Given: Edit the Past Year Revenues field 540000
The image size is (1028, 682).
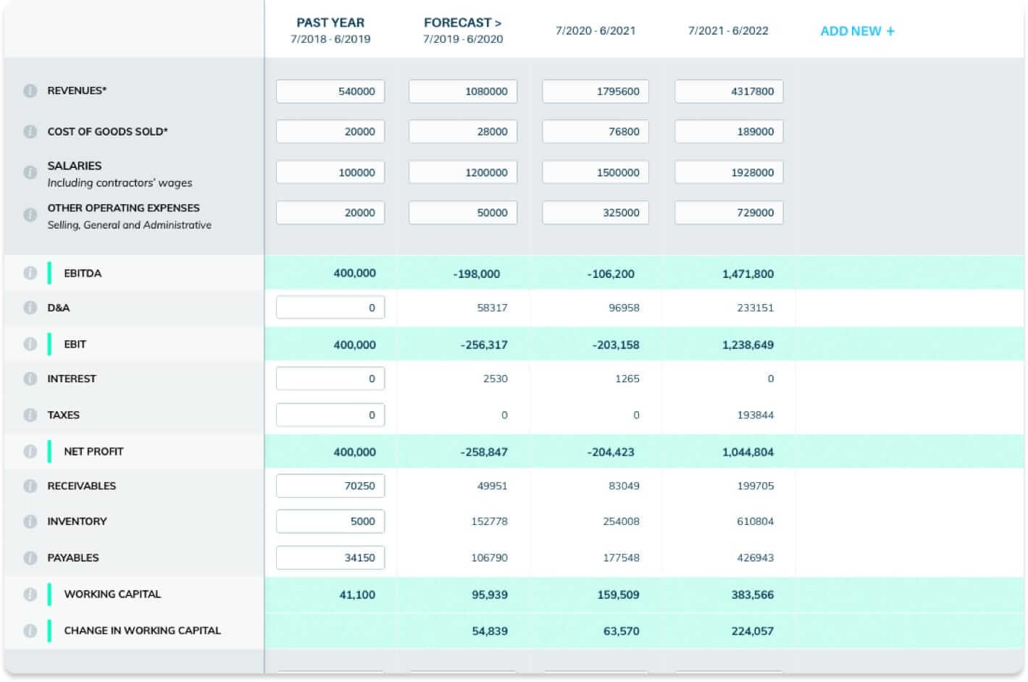Looking at the screenshot, I should pos(330,91).
